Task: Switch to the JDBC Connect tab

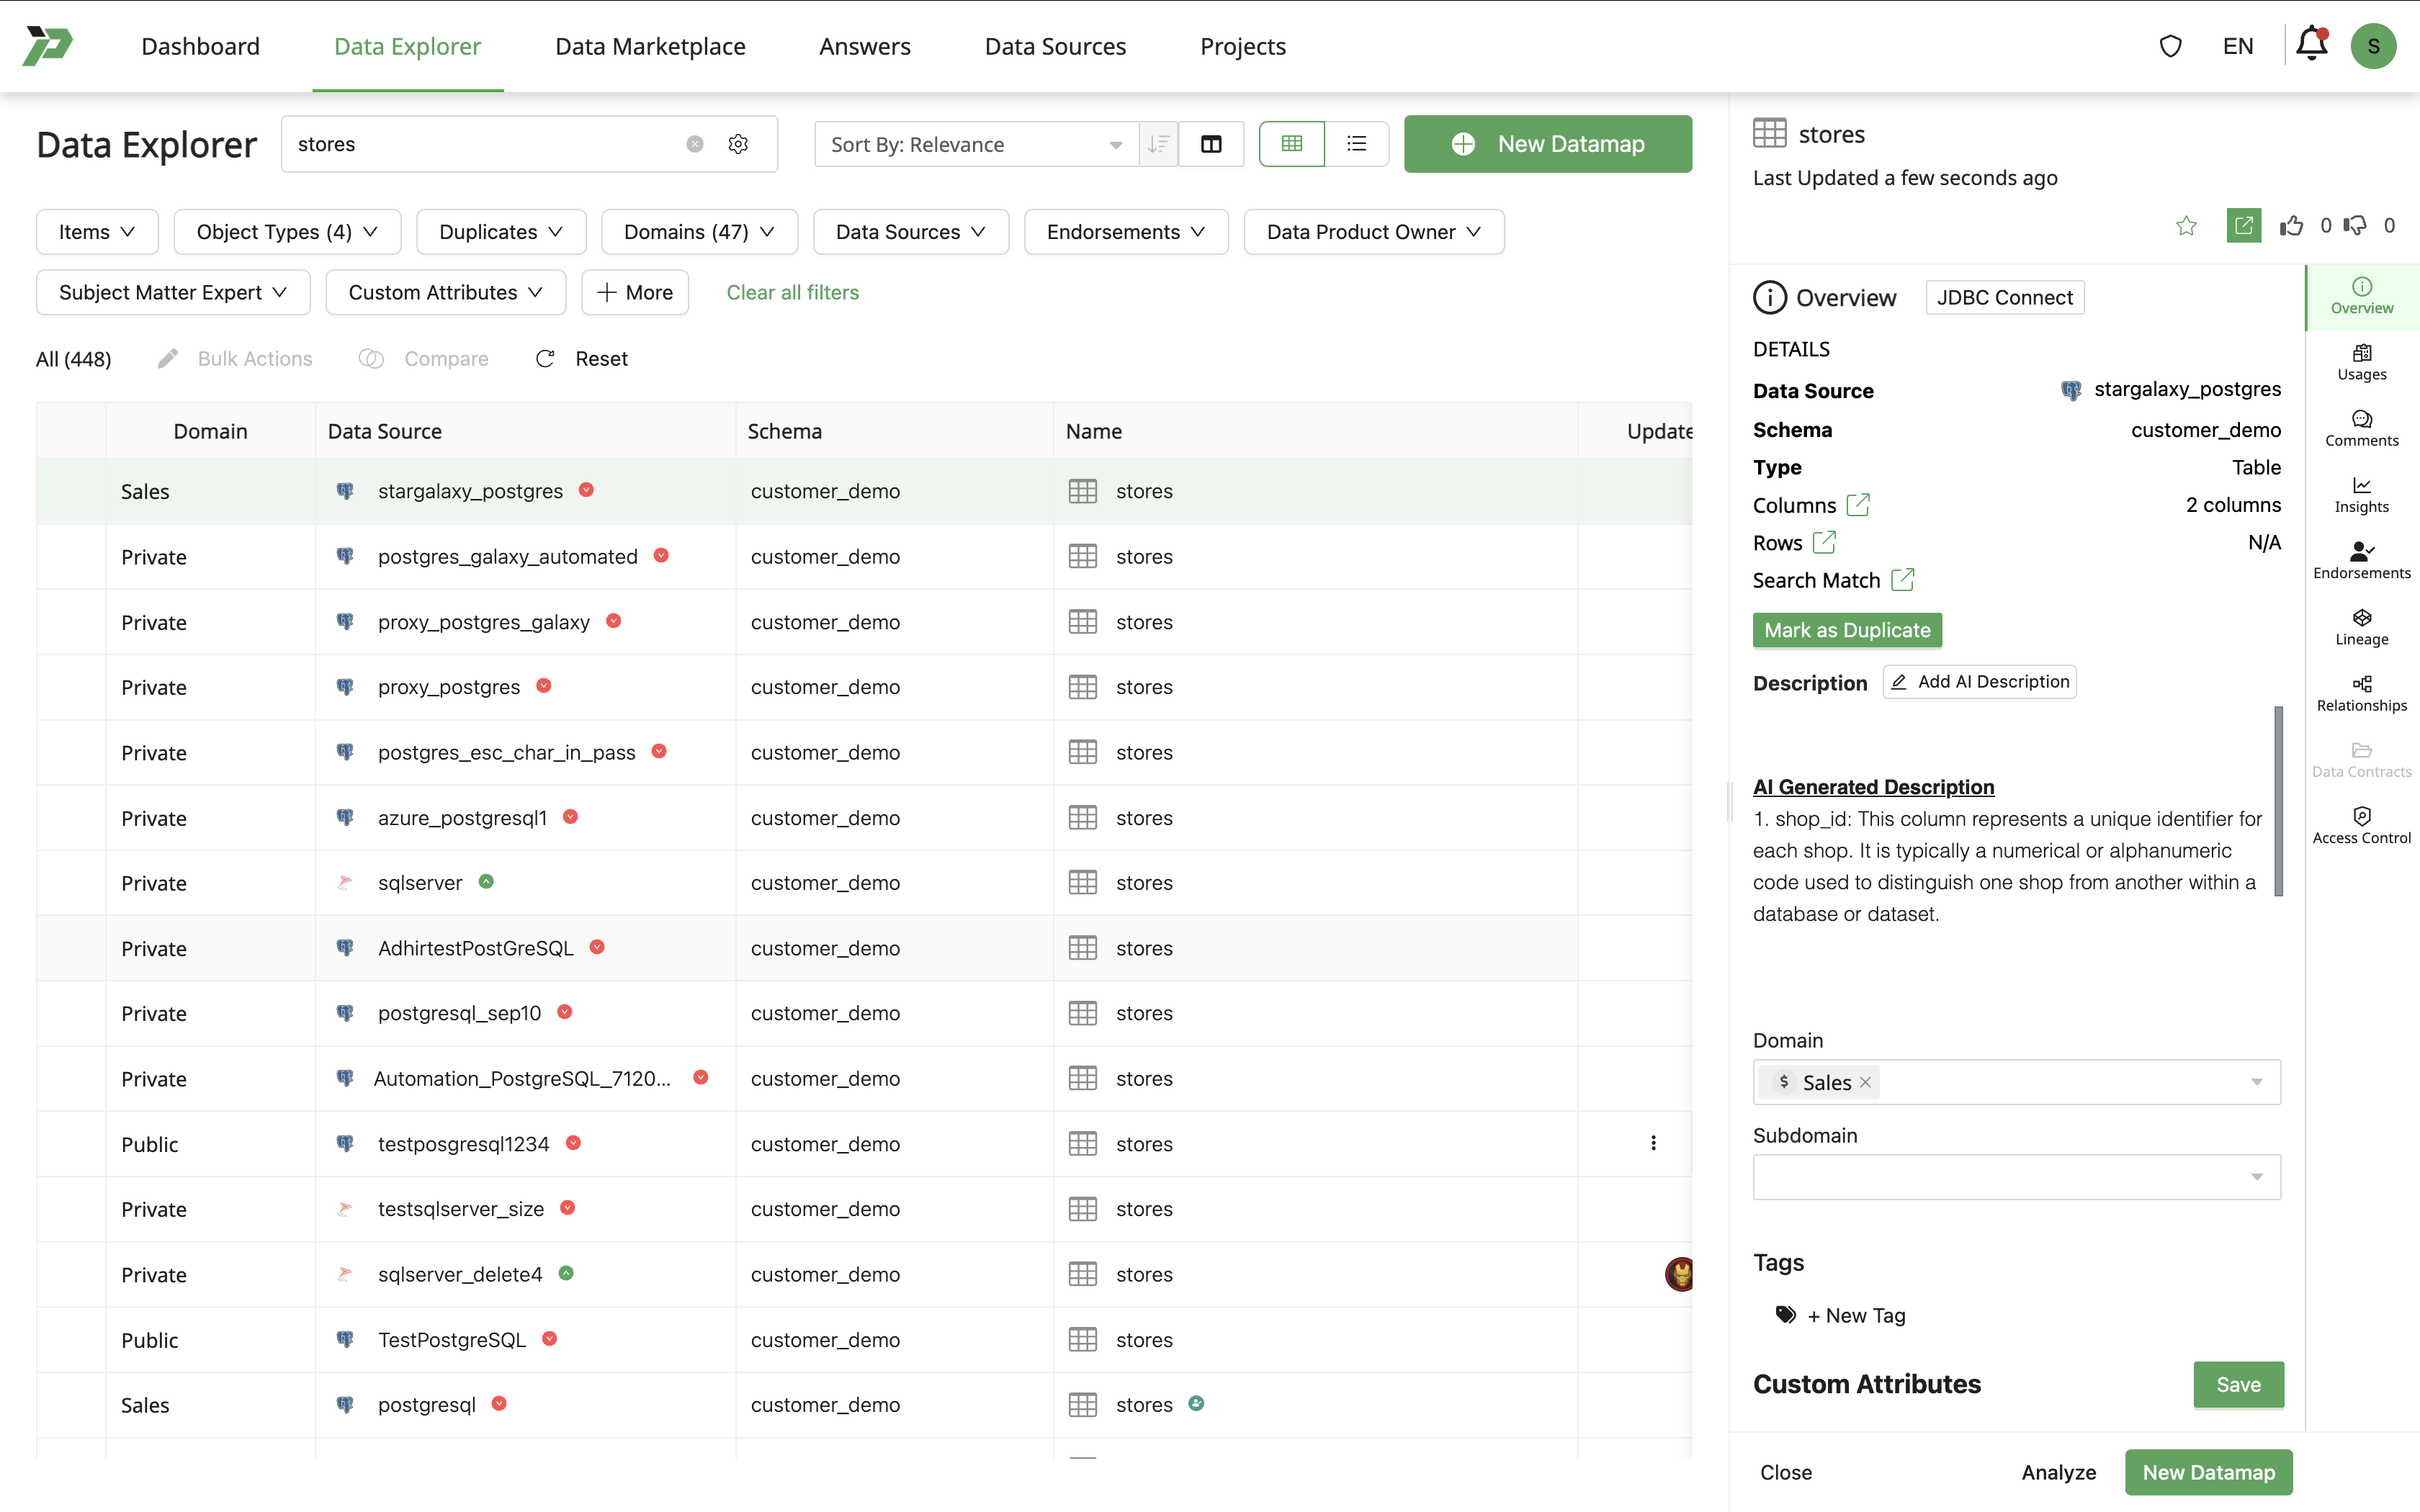Action: (x=2004, y=297)
